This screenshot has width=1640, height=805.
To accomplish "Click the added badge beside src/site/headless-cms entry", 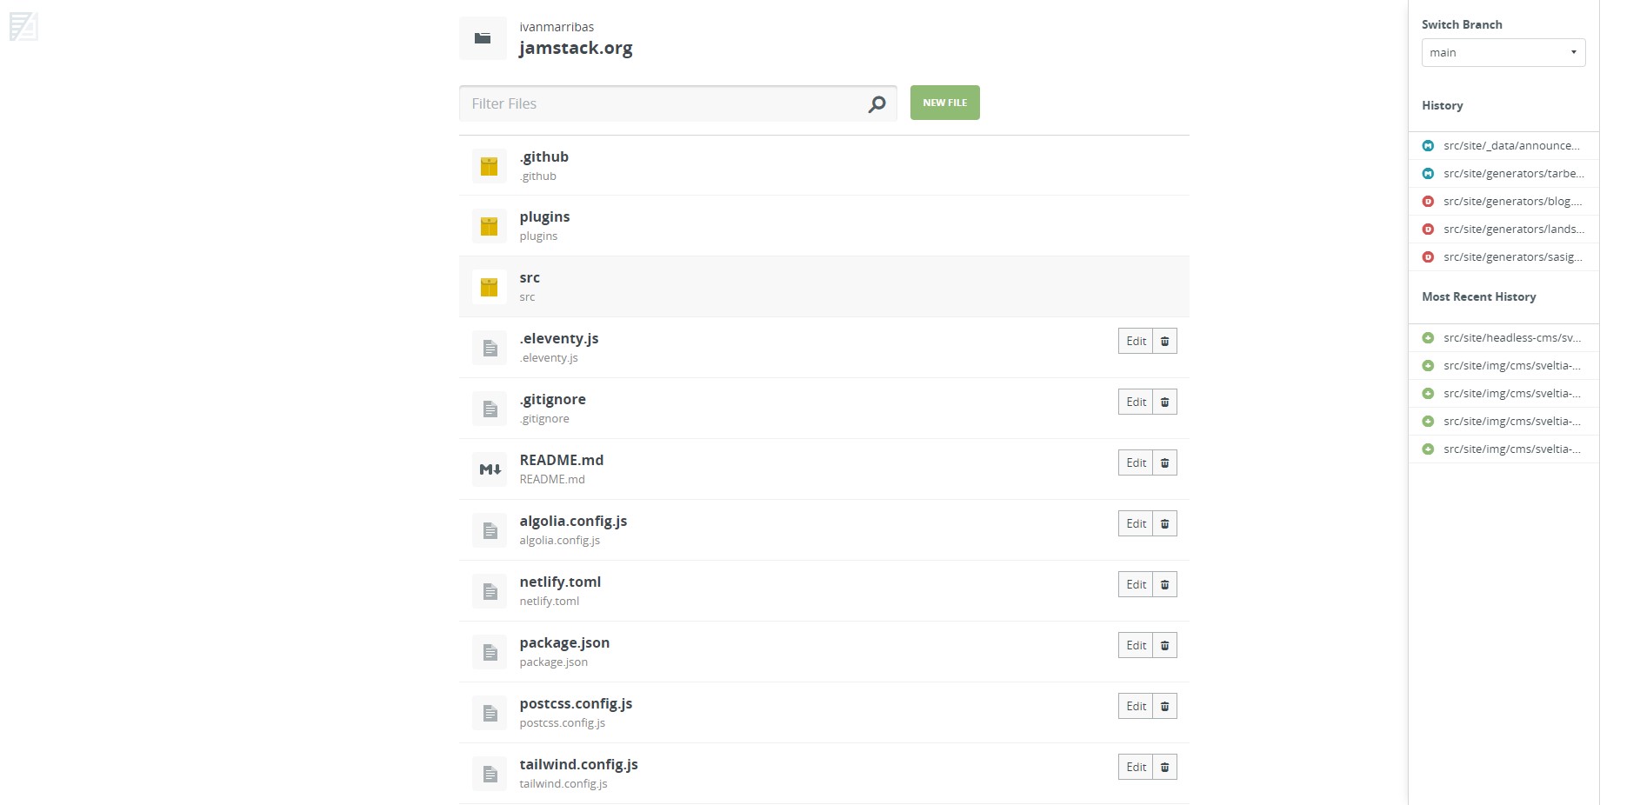I will tap(1429, 337).
